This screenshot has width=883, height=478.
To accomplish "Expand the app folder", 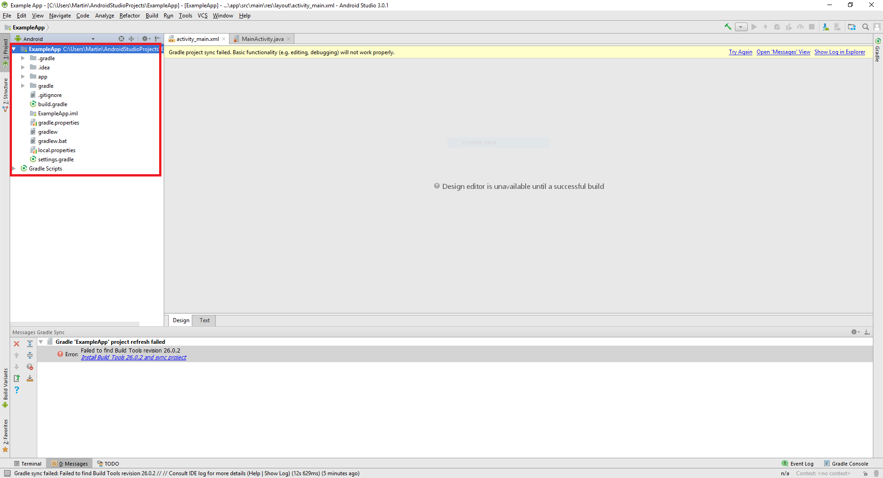I will [x=23, y=77].
